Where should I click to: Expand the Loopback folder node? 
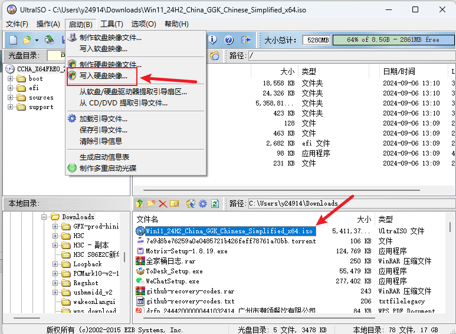click(55, 264)
